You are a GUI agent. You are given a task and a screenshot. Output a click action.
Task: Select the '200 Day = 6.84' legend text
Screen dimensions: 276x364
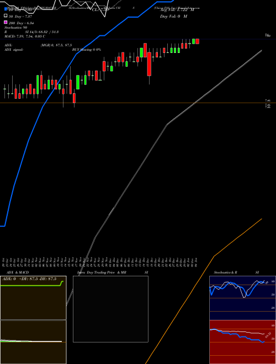click(22, 23)
